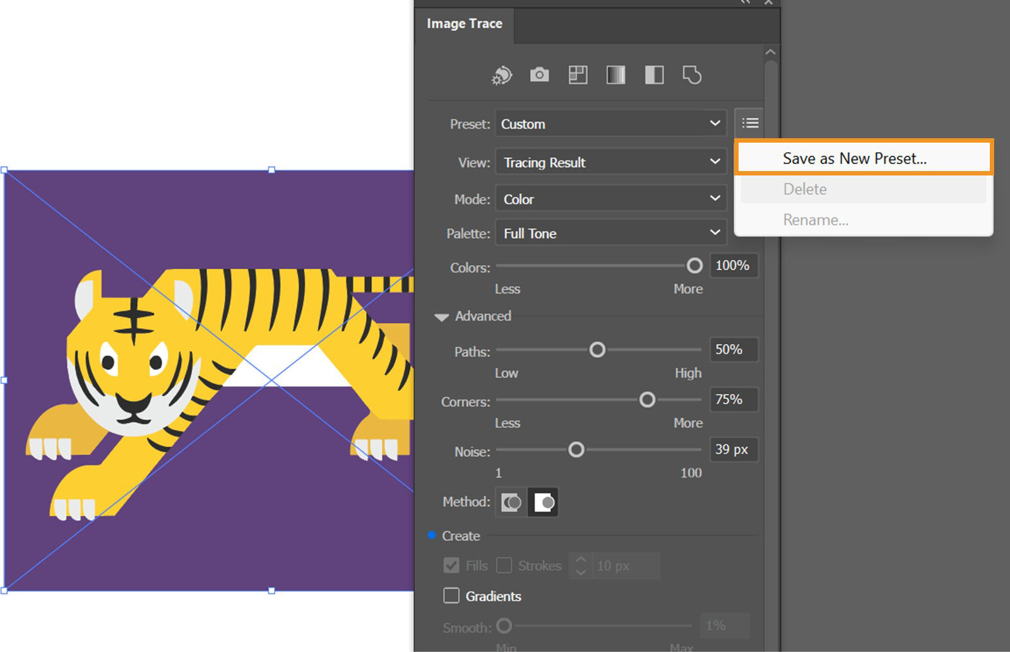1010x652 pixels.
Task: Select the Outline preset icon
Action: click(692, 74)
